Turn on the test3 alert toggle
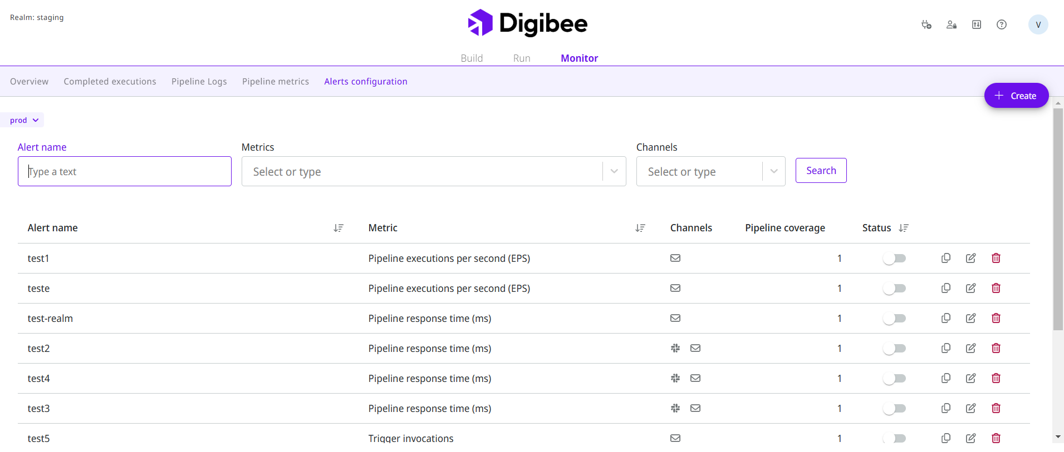 (894, 409)
